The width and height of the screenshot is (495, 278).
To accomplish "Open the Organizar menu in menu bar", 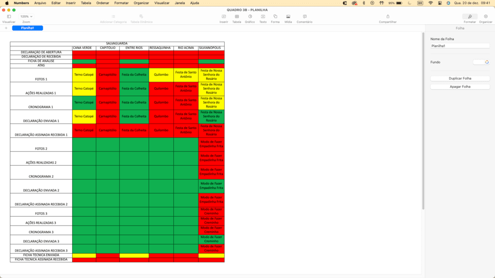I will pos(141,3).
